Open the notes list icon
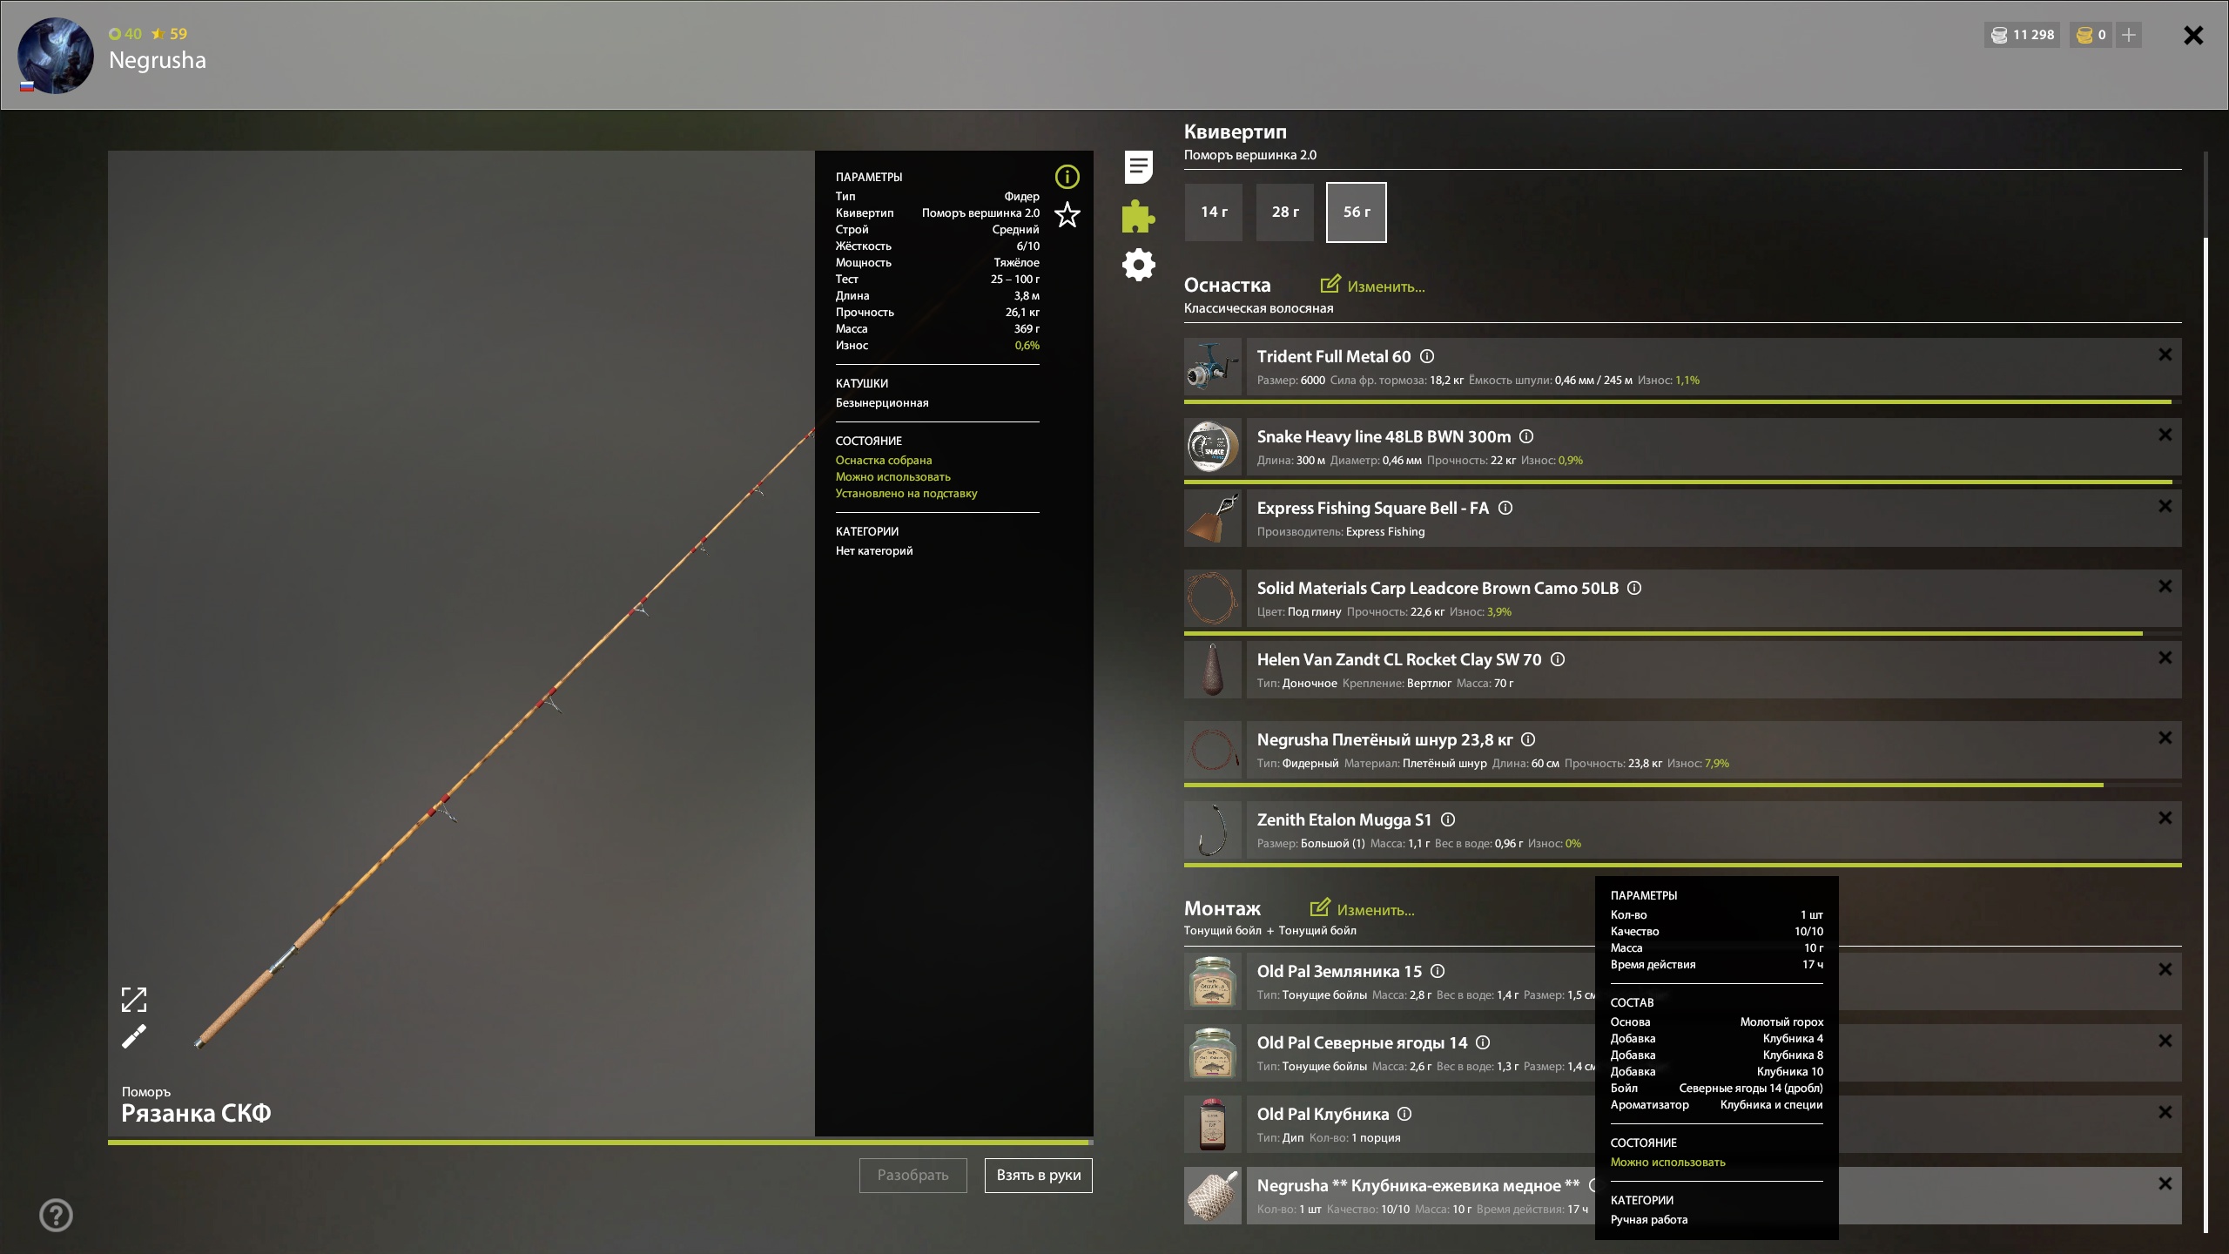This screenshot has height=1254, width=2229. tap(1138, 166)
